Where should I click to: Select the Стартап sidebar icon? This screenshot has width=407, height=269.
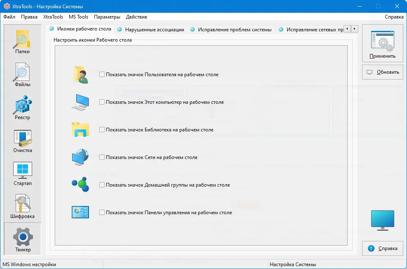pos(22,174)
